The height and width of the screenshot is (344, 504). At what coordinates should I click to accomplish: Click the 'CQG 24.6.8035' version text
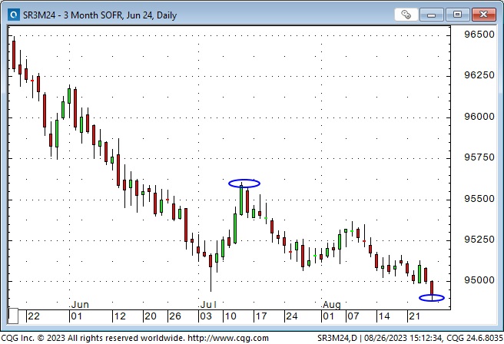coord(475,338)
